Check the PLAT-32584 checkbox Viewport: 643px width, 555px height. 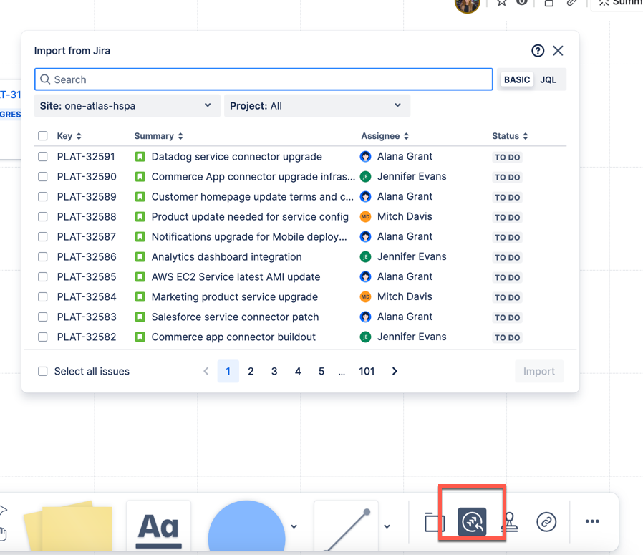pos(43,297)
